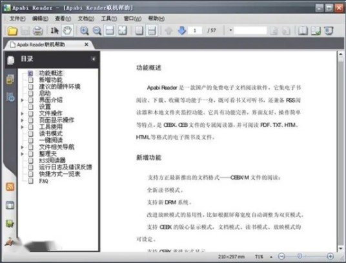
Task: Click the save disk toolbar icon
Action: tap(25, 30)
